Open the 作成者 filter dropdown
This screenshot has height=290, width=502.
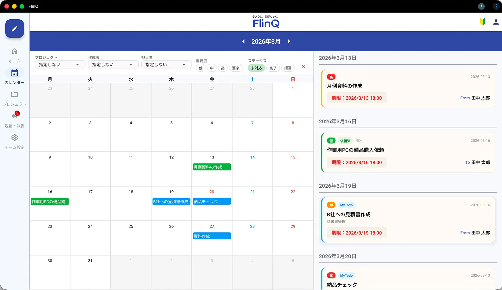[113, 64]
